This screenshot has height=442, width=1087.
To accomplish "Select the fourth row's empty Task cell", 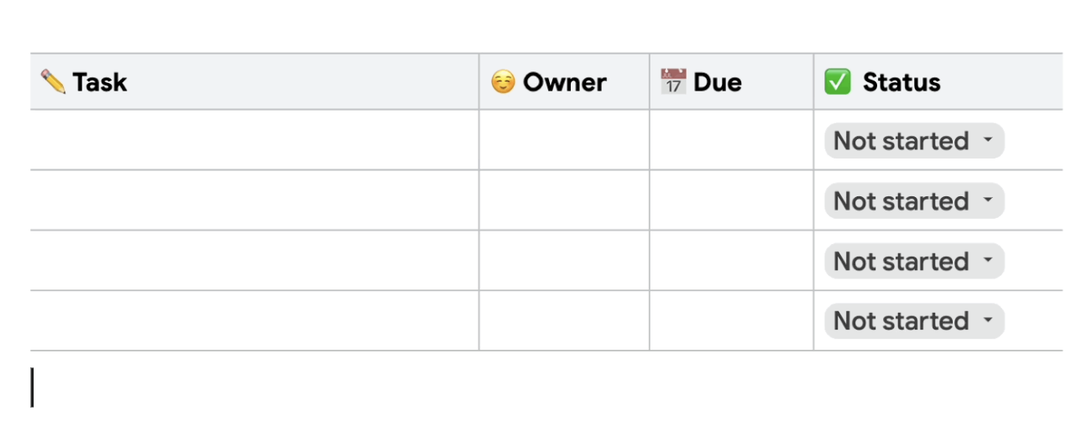I will pyautogui.click(x=254, y=320).
